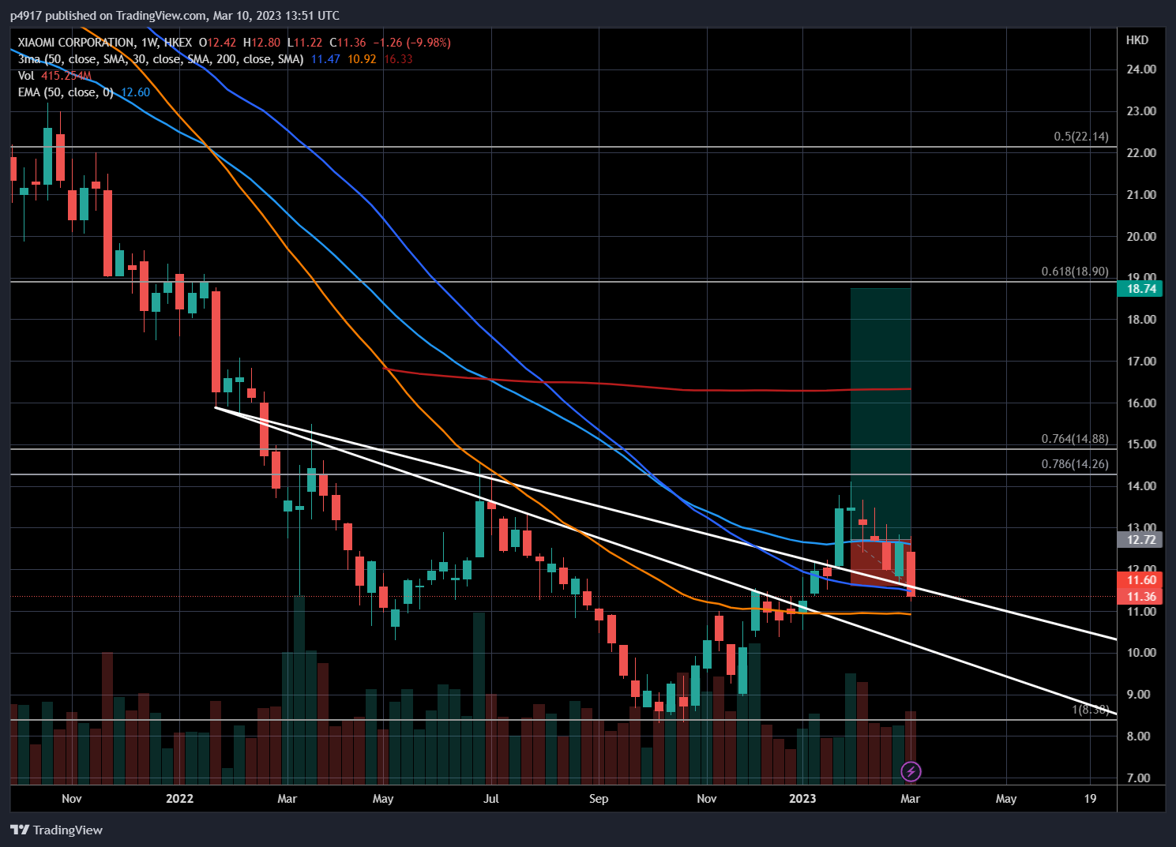The width and height of the screenshot is (1176, 847).
Task: Click the high price H12.80
Action: point(261,43)
